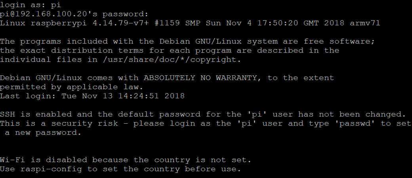The width and height of the screenshot is (412, 178).
Task: Click 'exact distribution terms' text
Action: pos(82,50)
